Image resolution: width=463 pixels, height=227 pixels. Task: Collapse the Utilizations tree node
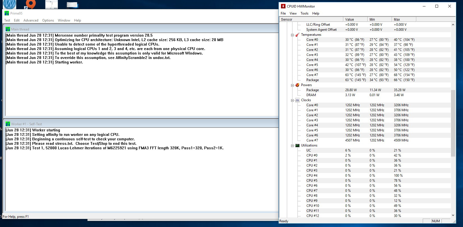click(x=292, y=146)
